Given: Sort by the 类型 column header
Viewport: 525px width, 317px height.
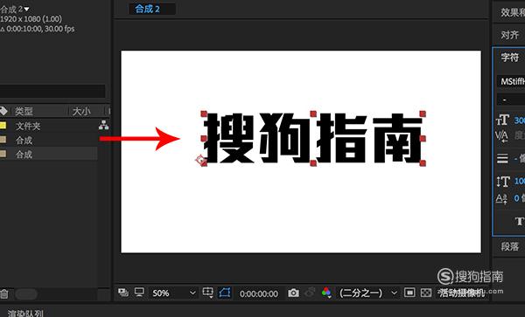Looking at the screenshot, I should point(24,111).
